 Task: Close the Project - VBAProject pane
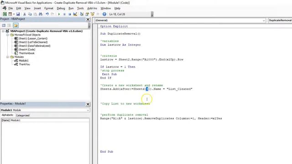point(88,19)
